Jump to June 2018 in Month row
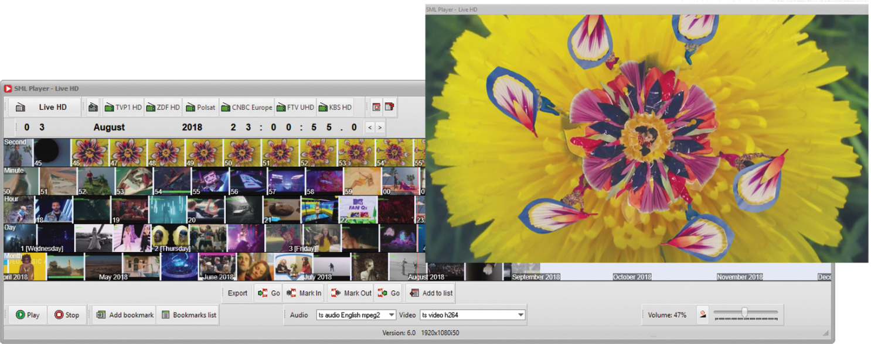 [219, 277]
